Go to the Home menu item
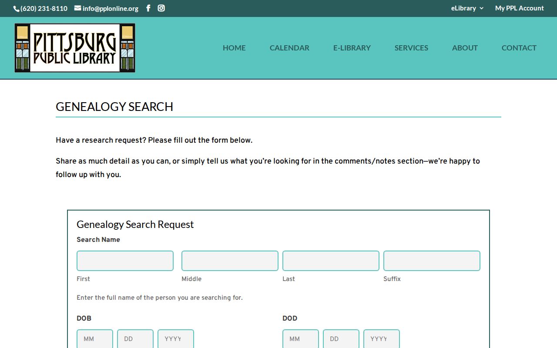Image resolution: width=557 pixels, height=348 pixels. pyautogui.click(x=234, y=48)
